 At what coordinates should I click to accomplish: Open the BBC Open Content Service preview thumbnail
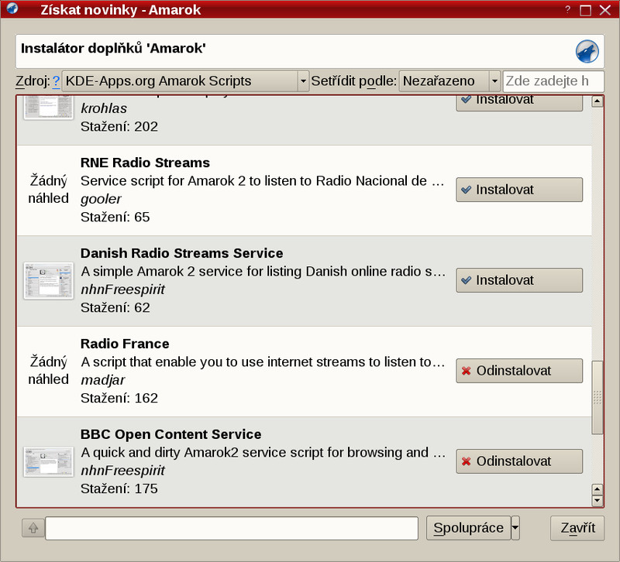pyautogui.click(x=49, y=461)
